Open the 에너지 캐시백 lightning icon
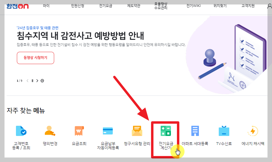Viewport: 272px width, 162px height. 253,131
